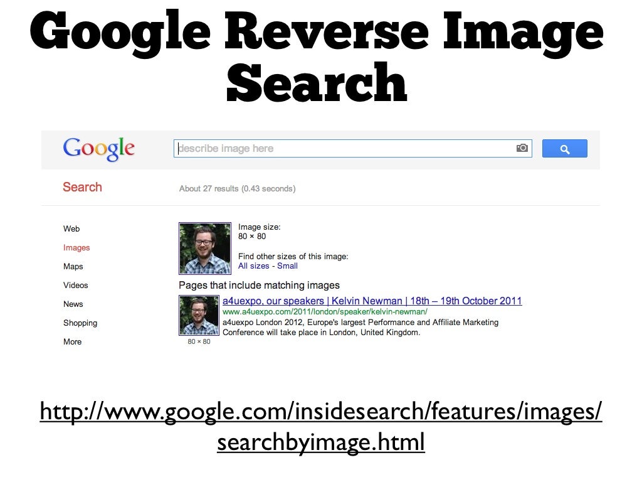Image resolution: width=642 pixels, height=482 pixels.
Task: Open Videos from the sidebar
Action: 75,286
